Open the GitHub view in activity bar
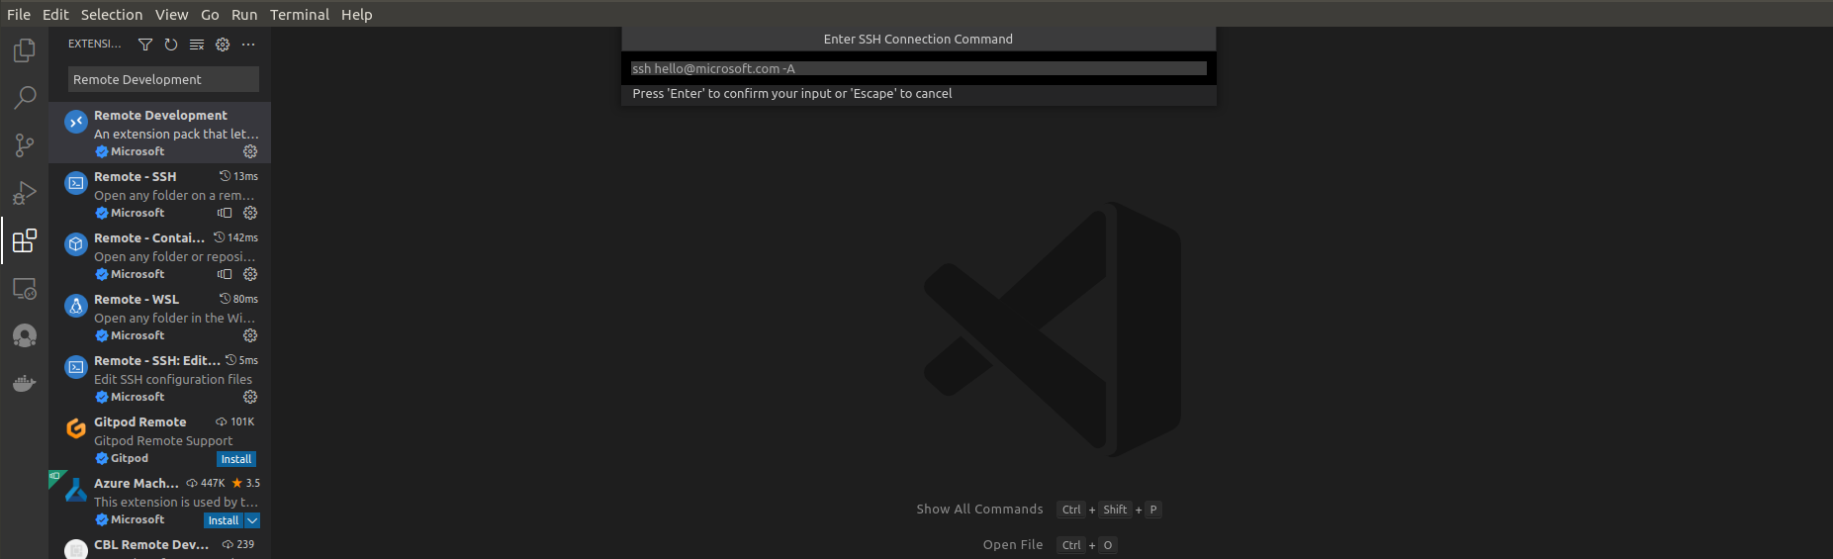This screenshot has height=559, width=1833. [25, 335]
